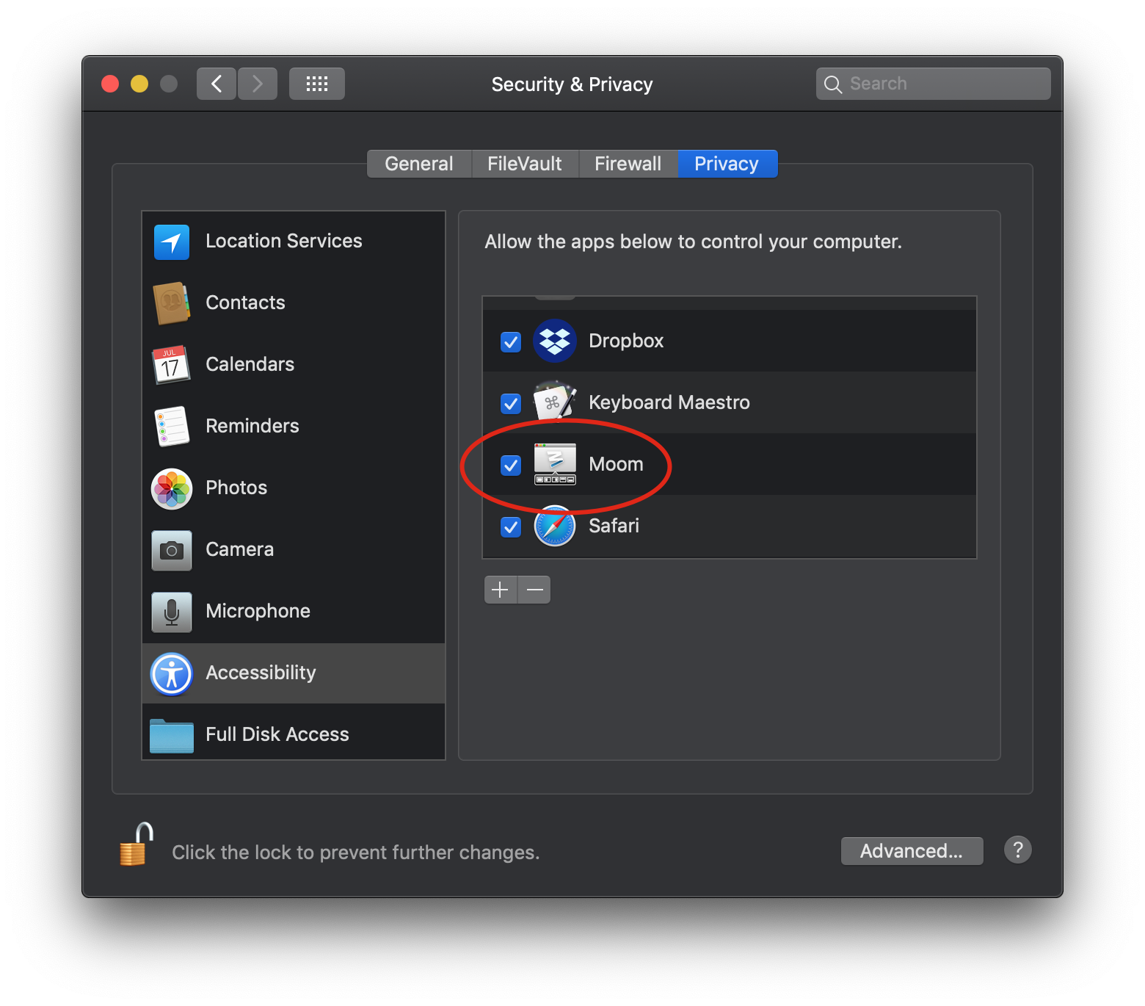Go back with the left chevron button

point(217,84)
